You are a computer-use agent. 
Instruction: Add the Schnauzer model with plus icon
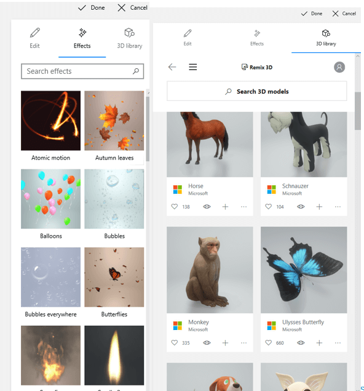(319, 206)
